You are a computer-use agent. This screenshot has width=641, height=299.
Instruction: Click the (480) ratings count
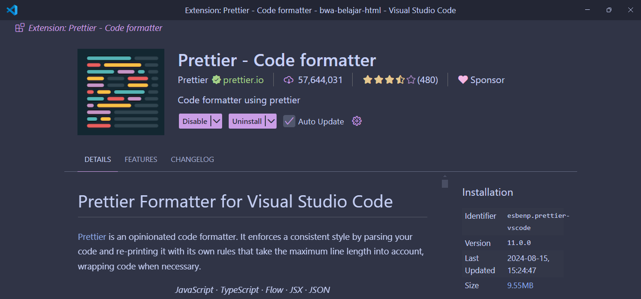coord(427,80)
